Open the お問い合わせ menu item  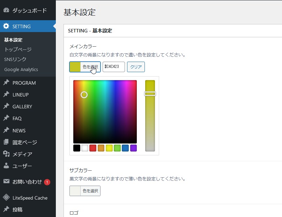[x=28, y=182]
